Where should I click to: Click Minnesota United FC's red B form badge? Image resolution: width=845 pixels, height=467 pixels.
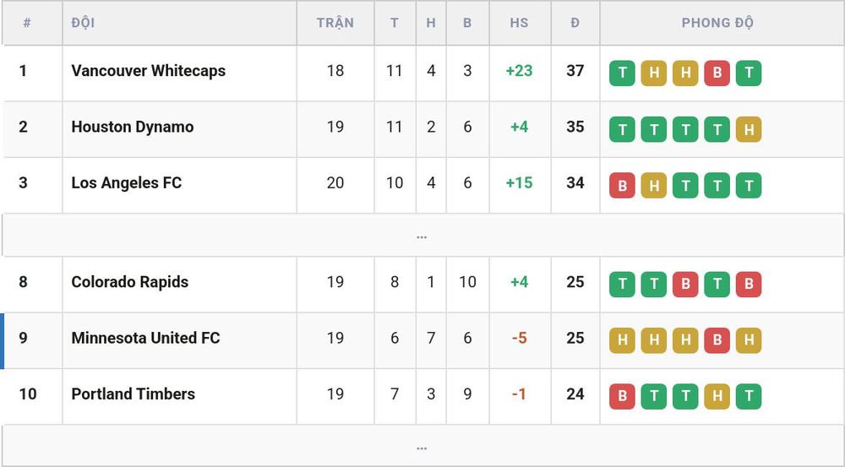[717, 340]
